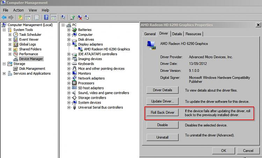Switch to the General tab
262x158 pixels.
point(150,34)
